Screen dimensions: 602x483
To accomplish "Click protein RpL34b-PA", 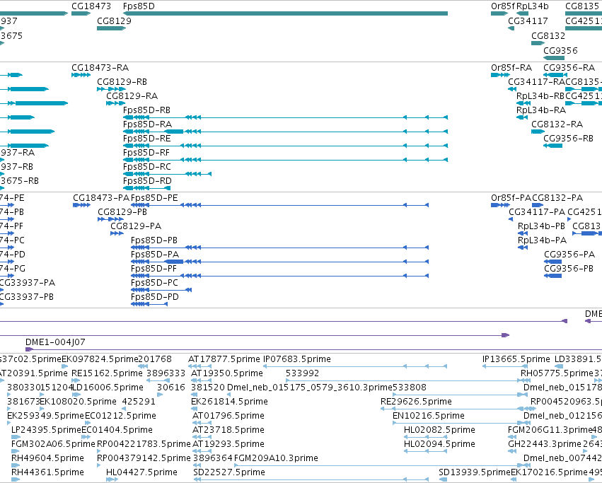I will (x=542, y=240).
